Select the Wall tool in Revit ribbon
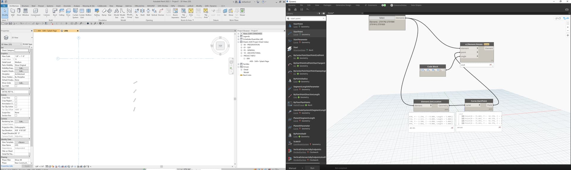Screen dimensions: 571x170 pyautogui.click(x=12, y=12)
